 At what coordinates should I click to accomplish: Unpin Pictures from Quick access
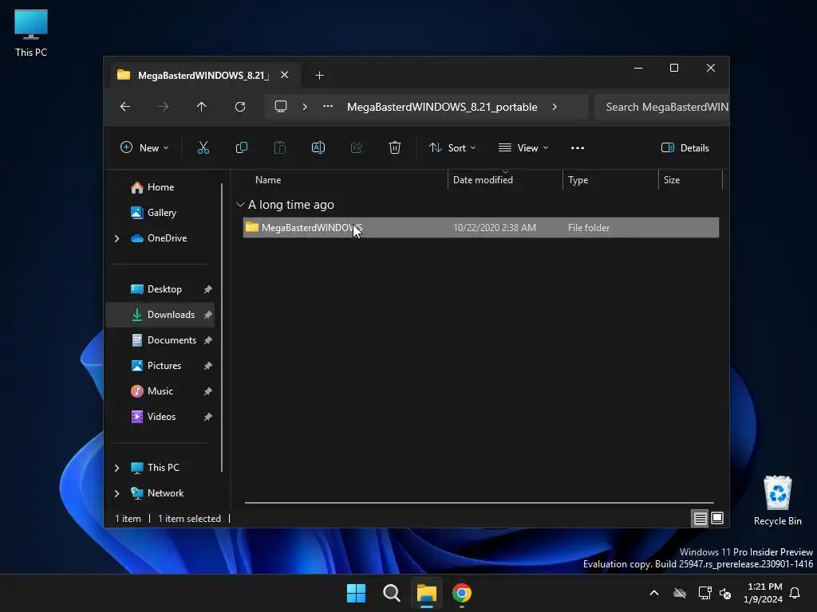[208, 366]
